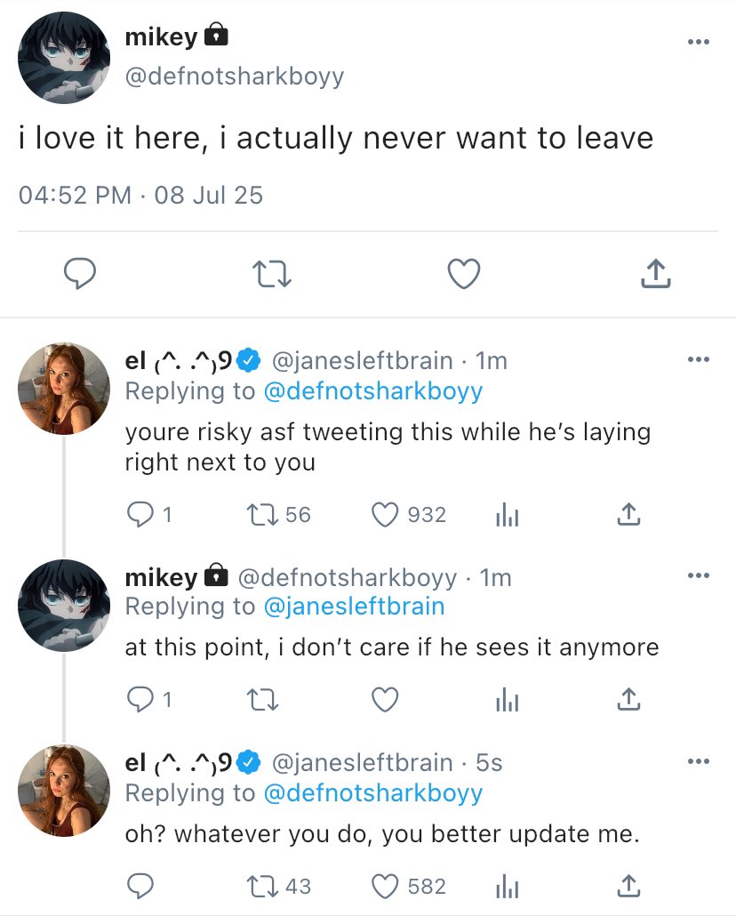View analytics of the last el reply

coord(506,886)
